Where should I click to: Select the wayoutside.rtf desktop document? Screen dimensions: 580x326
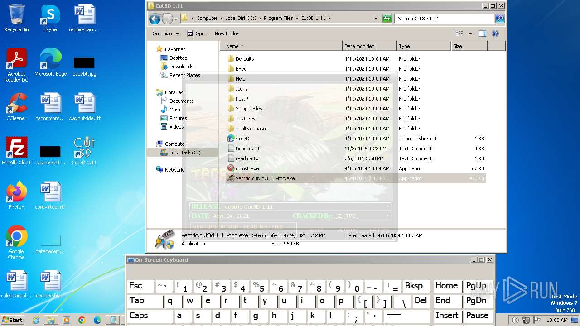(x=84, y=107)
